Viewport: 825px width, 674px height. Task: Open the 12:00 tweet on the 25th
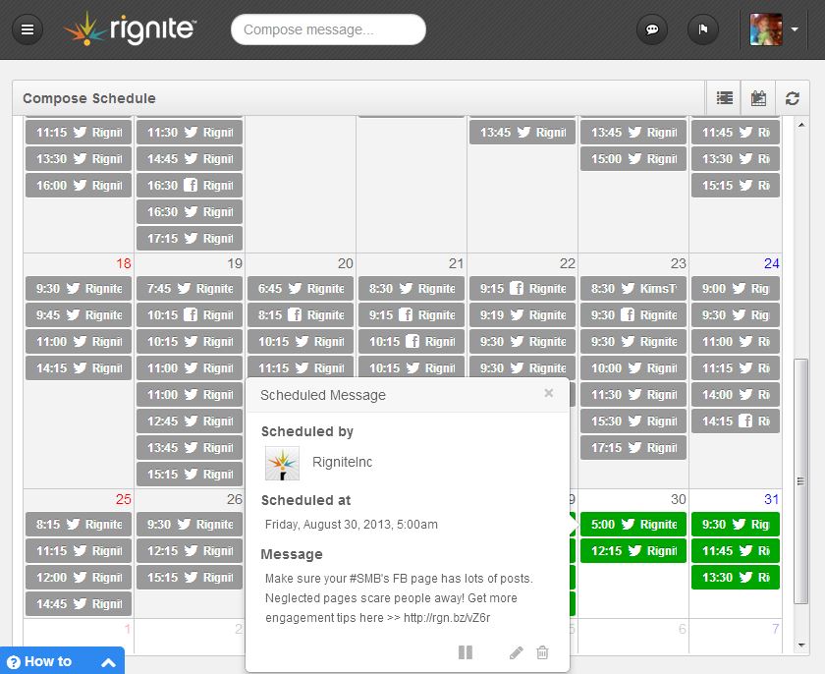coord(79,577)
